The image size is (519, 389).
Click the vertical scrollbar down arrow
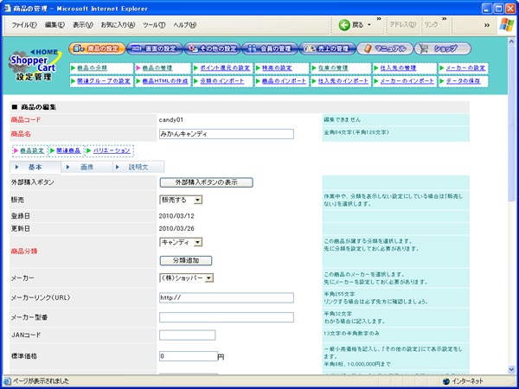[512, 370]
